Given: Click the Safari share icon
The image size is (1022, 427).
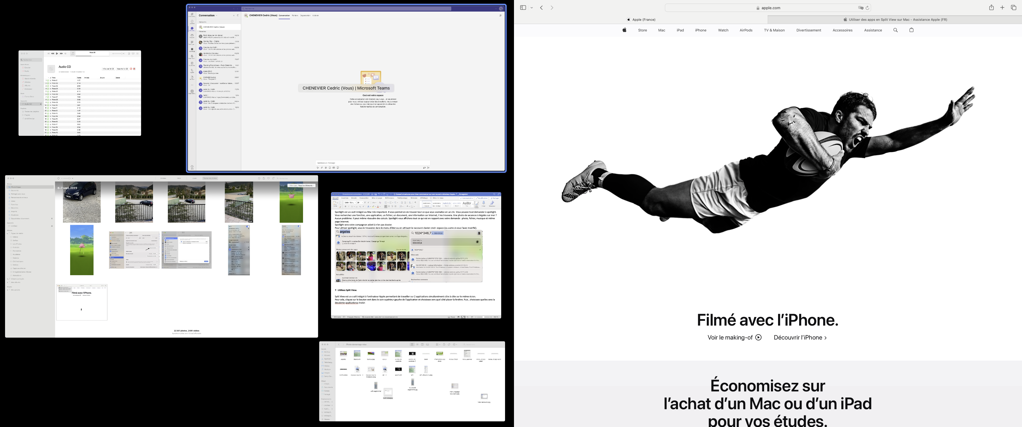Looking at the screenshot, I should click(x=991, y=7).
